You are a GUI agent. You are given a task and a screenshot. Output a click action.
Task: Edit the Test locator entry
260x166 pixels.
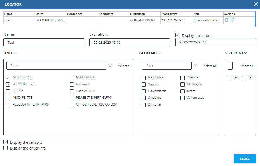[x=233, y=20]
